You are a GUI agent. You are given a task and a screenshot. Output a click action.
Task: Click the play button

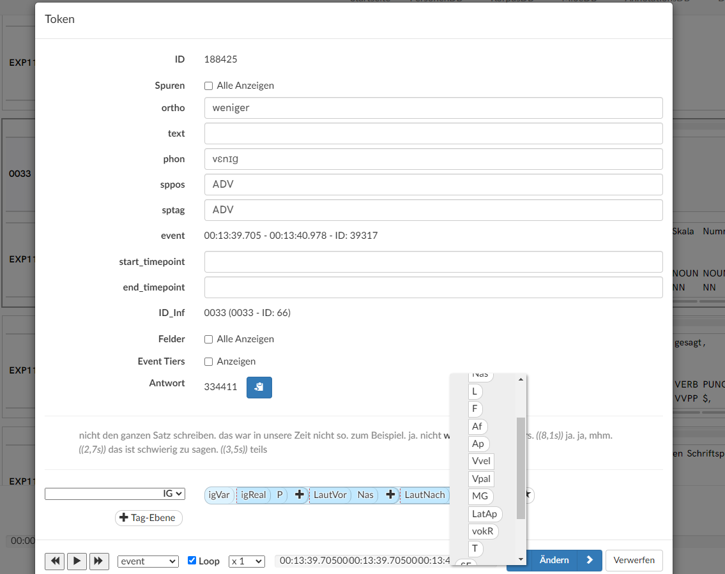click(x=77, y=561)
